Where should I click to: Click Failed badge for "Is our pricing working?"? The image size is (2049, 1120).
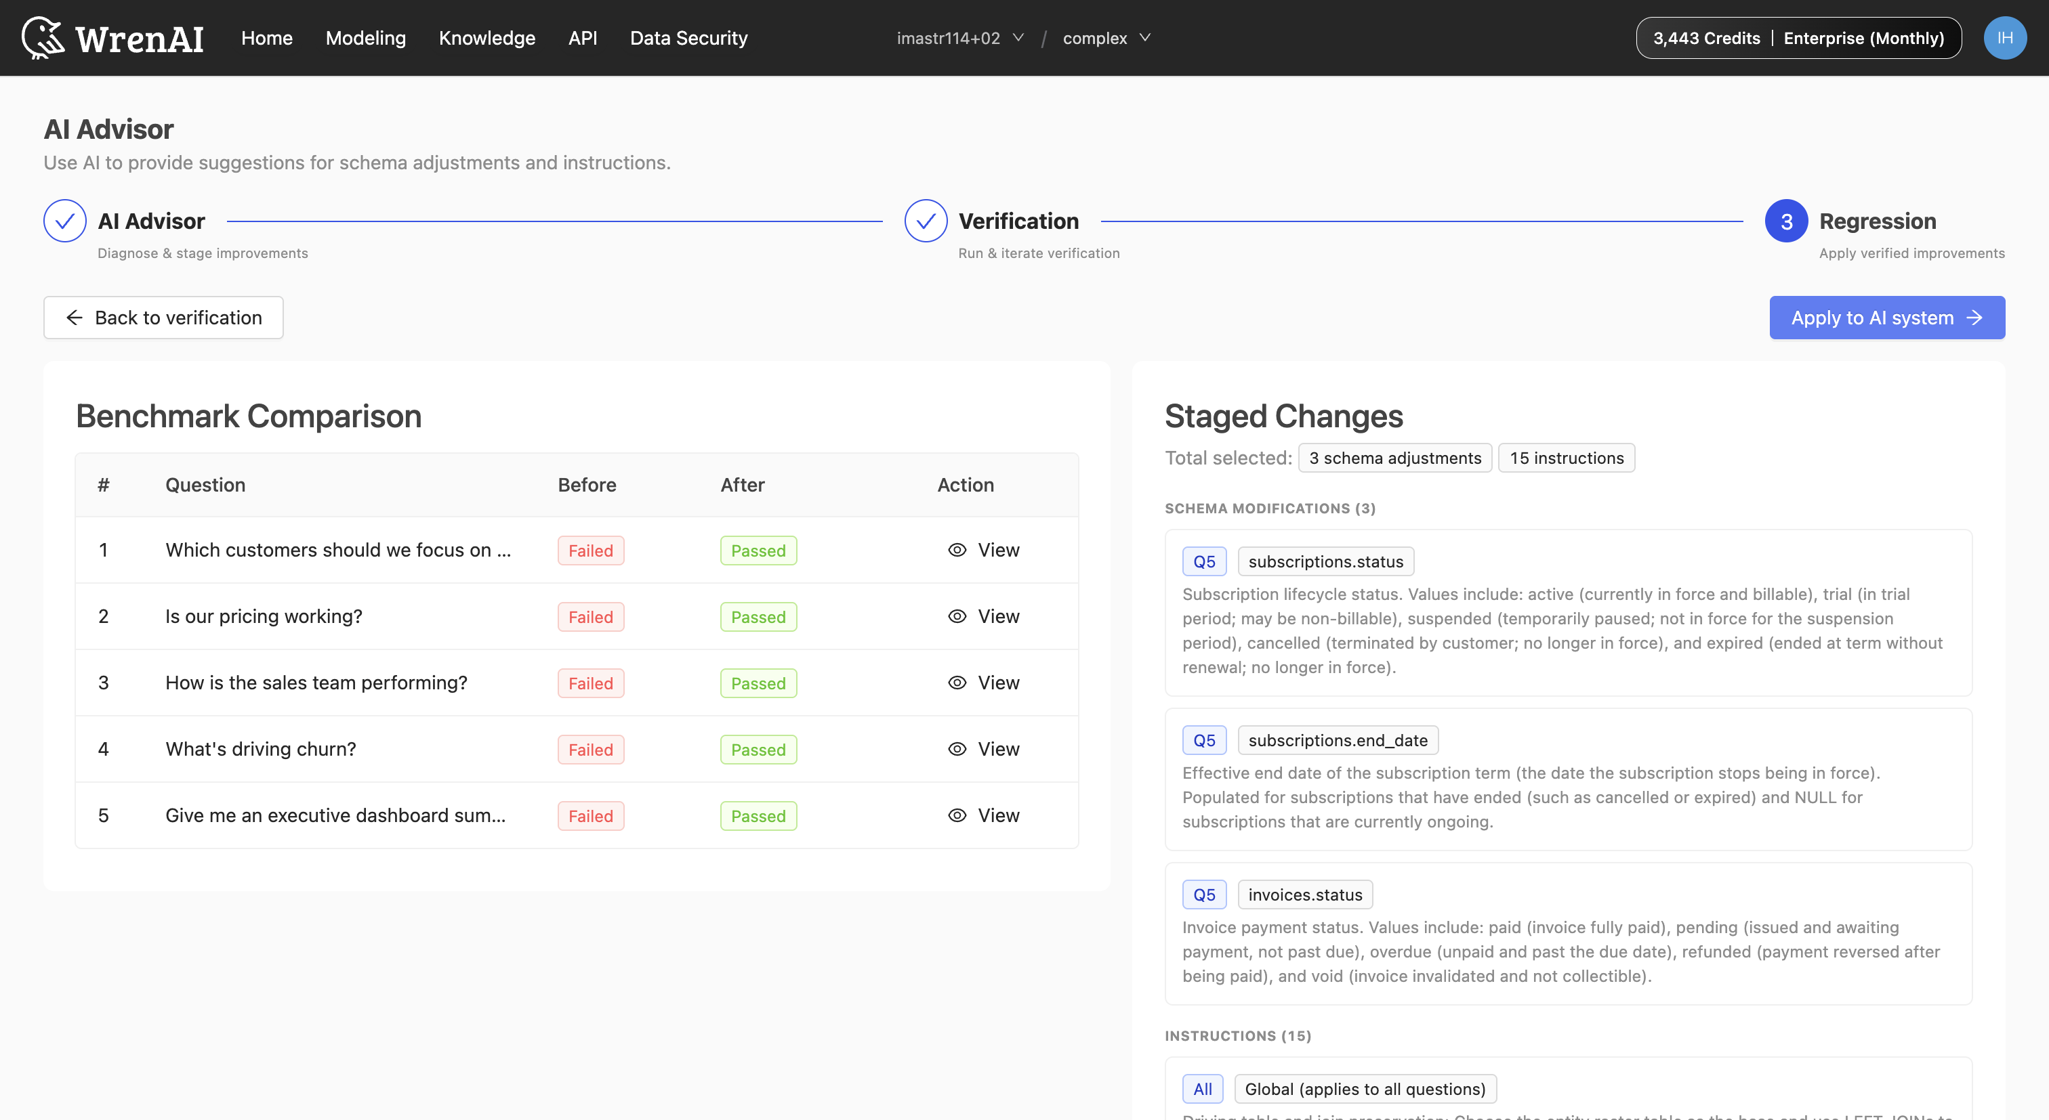591,617
